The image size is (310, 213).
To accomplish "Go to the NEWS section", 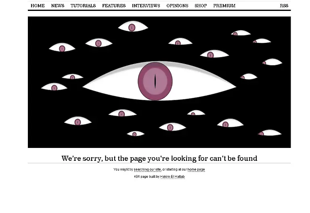I will (58, 6).
